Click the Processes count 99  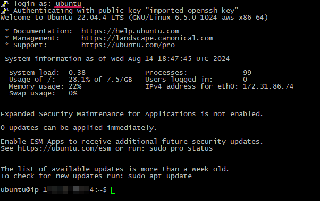point(247,73)
